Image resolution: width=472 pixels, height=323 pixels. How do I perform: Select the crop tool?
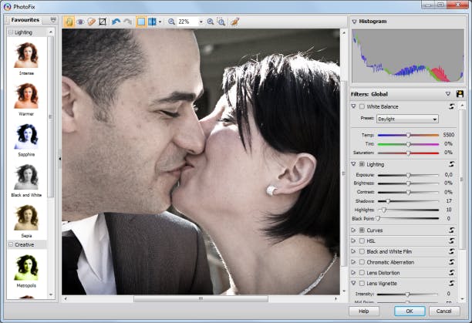(103, 22)
